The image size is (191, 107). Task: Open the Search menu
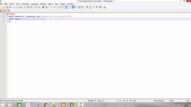pyautogui.click(x=12, y=4)
